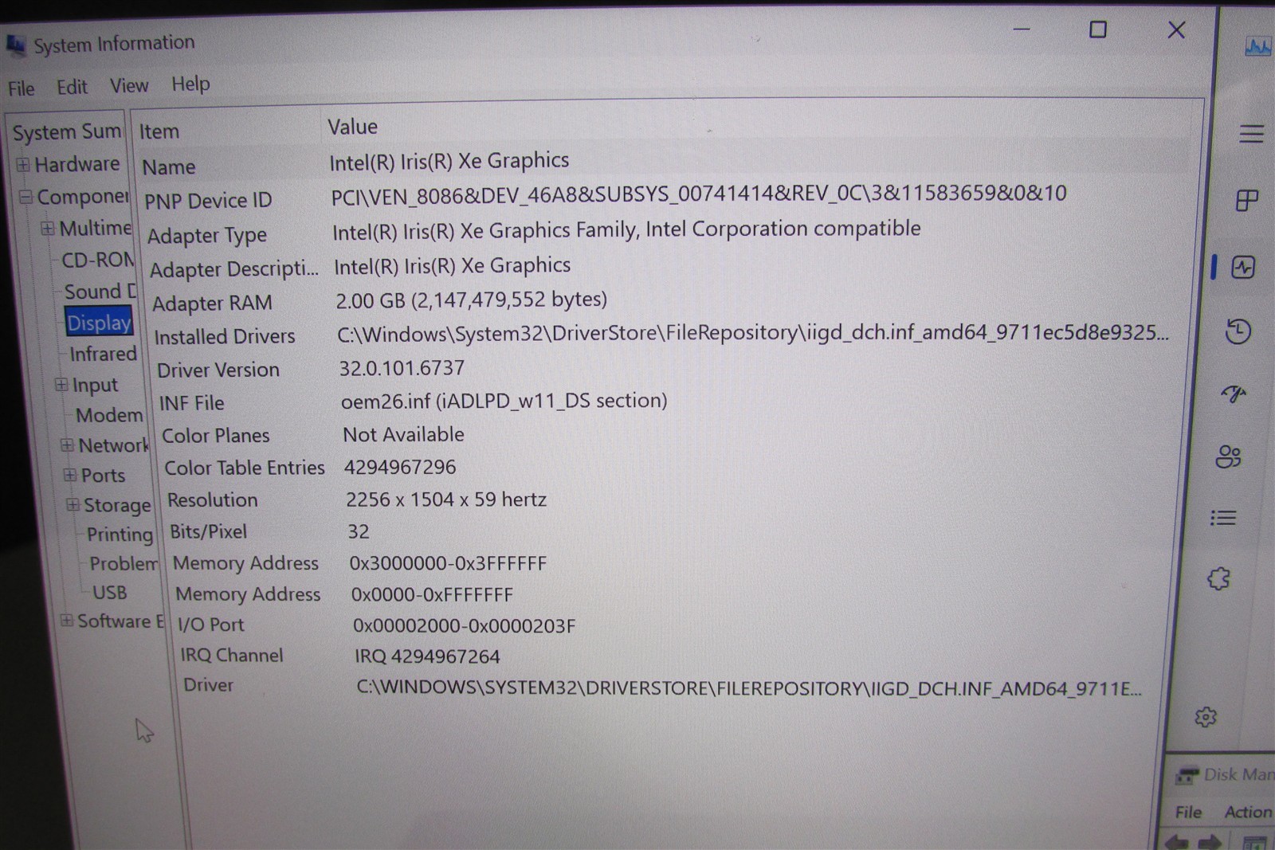Select the Printing tree item
Screen dimensions: 1275x850
[x=120, y=535]
